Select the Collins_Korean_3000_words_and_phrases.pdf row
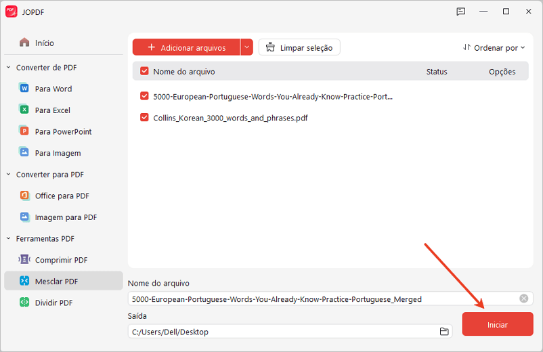 [330, 118]
